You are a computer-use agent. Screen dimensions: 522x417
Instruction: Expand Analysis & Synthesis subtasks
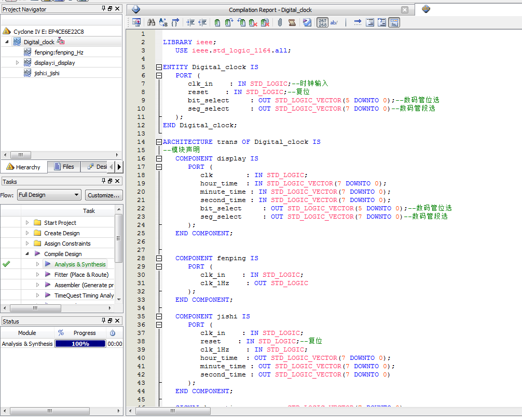click(x=37, y=264)
